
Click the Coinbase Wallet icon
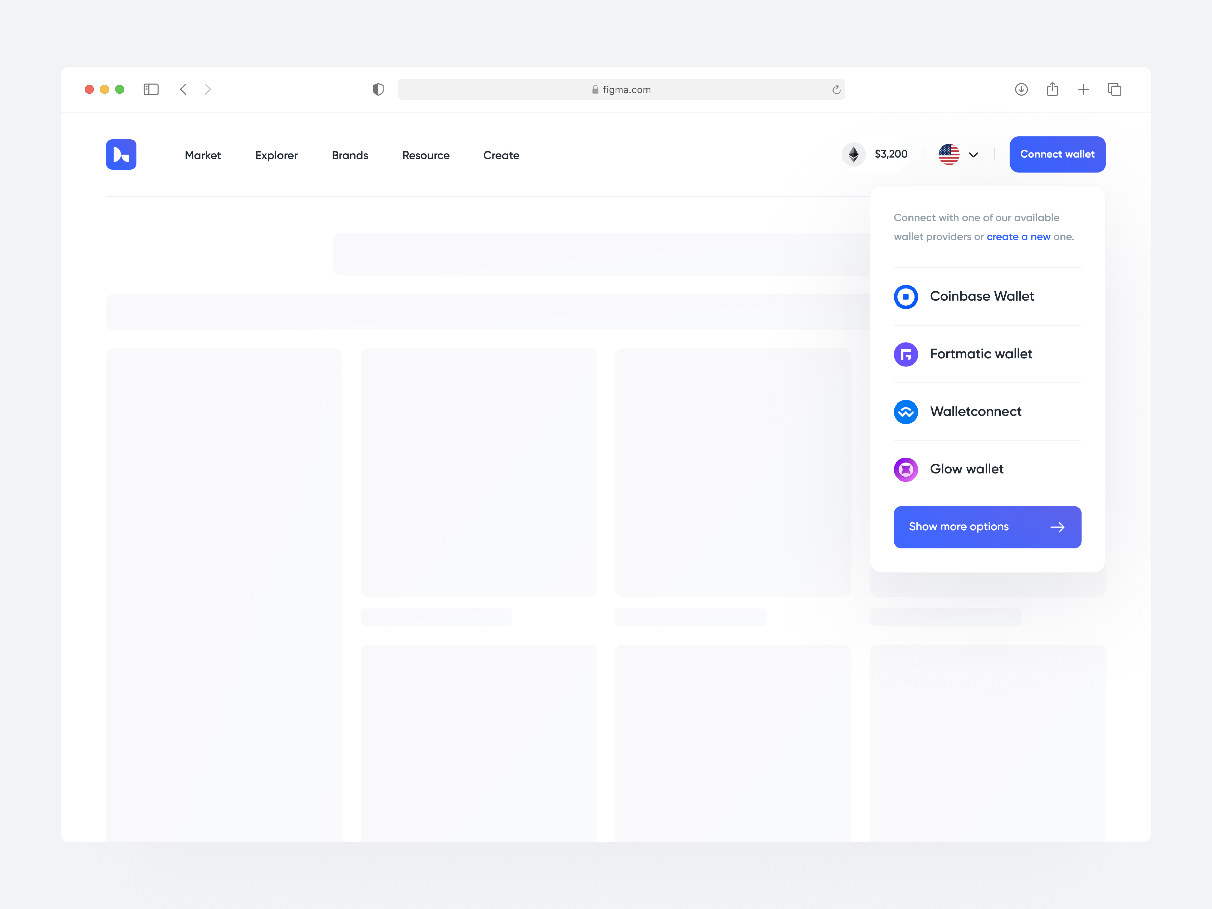point(906,296)
